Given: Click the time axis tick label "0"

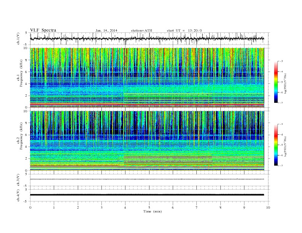Looking at the screenshot, I should [30, 207].
